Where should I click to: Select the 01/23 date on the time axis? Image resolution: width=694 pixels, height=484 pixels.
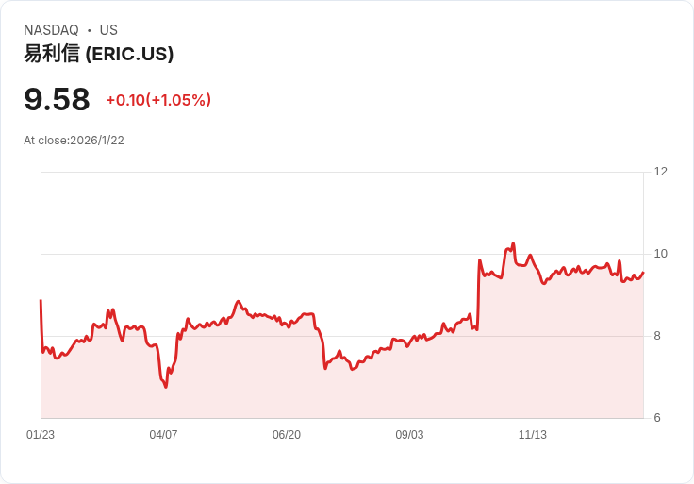[x=41, y=435]
